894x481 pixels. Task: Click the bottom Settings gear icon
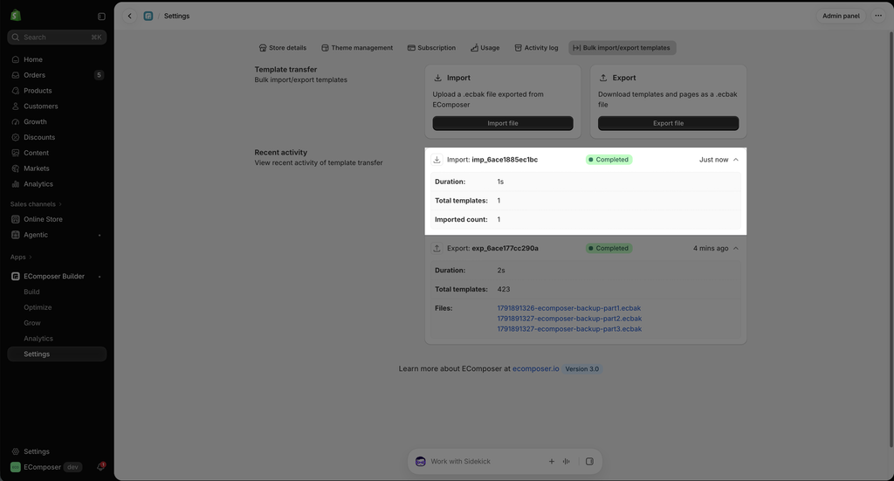coord(16,451)
